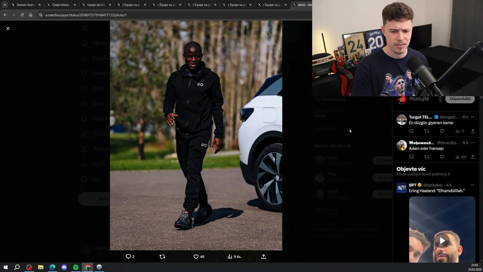The image size is (483, 272).
Task: Open replies on the Kante photo
Action: point(130,257)
